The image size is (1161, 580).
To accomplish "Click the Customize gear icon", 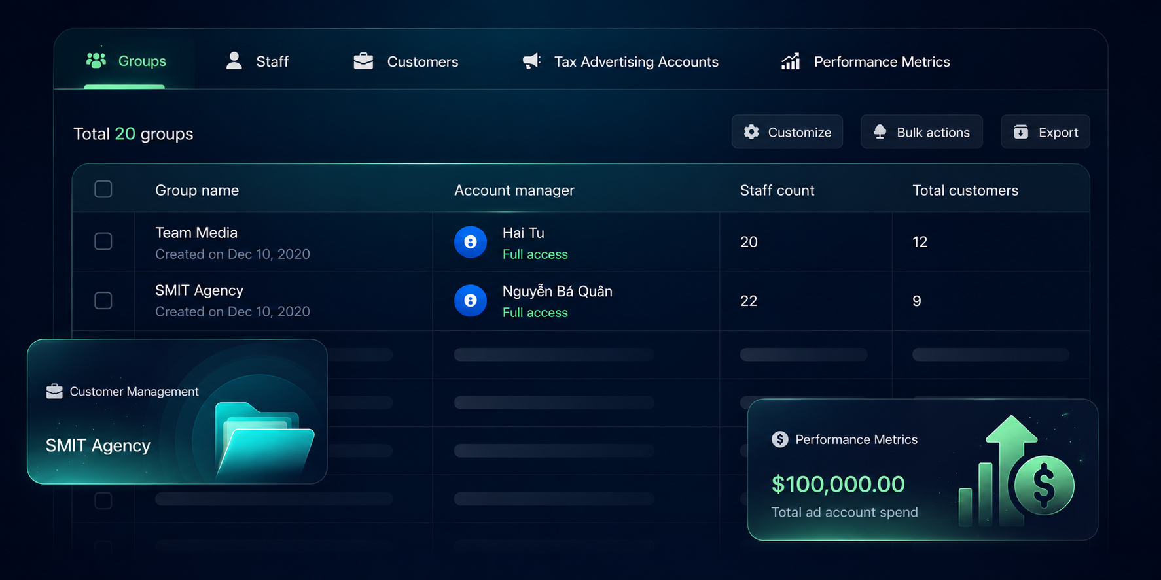I will pyautogui.click(x=751, y=131).
